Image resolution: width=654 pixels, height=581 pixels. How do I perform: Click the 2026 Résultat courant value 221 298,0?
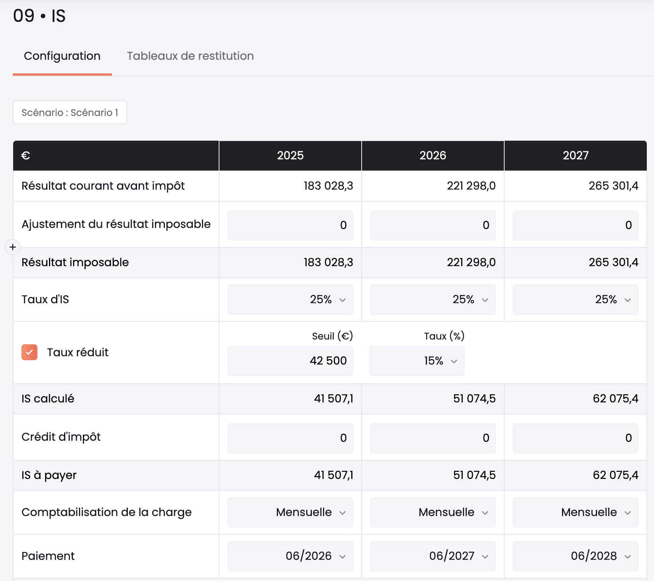(471, 186)
